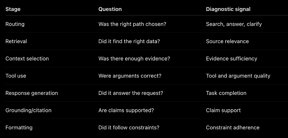Click the 'Evidence sufficiency' signal cell

coord(231,59)
